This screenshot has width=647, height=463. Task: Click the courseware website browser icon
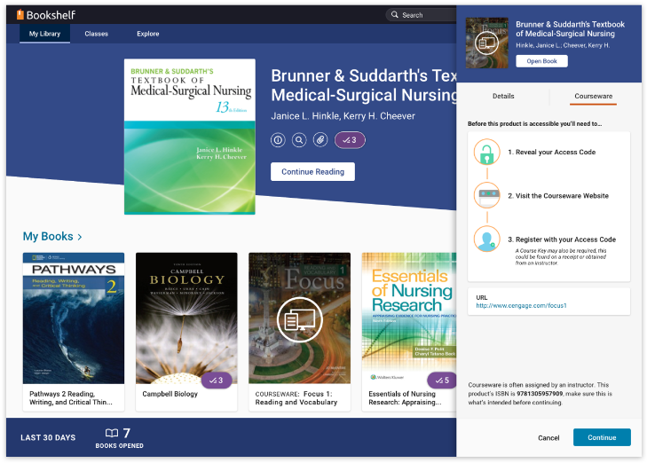pos(487,195)
